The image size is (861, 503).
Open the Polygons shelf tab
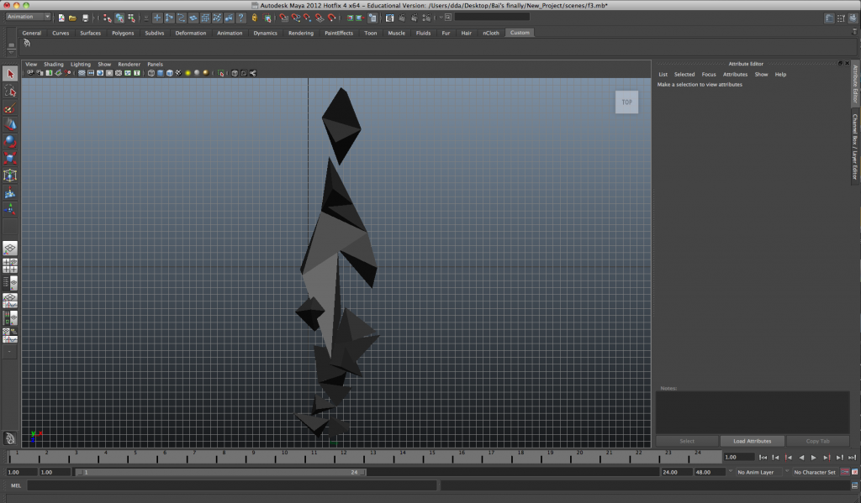pos(123,33)
